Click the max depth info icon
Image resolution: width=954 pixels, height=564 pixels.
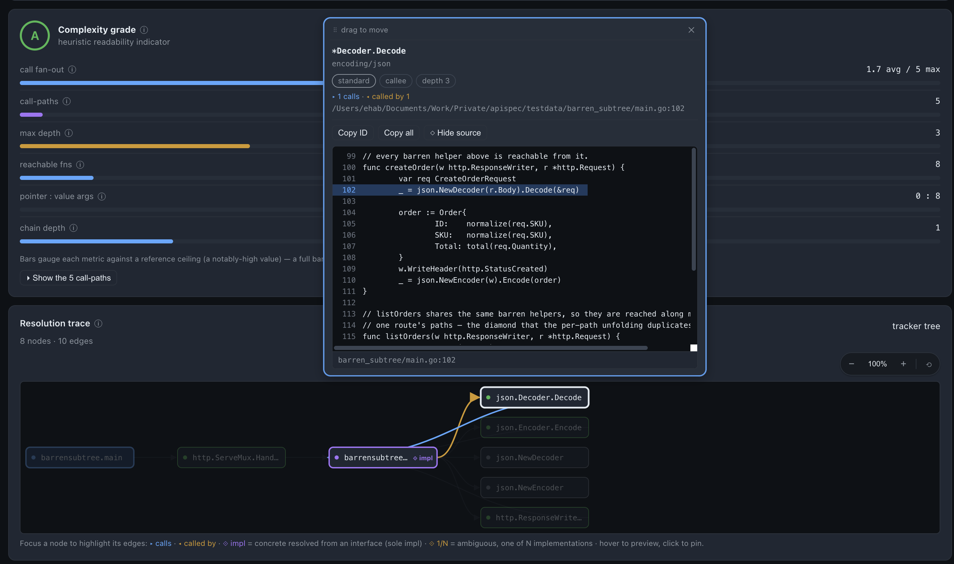[69, 133]
